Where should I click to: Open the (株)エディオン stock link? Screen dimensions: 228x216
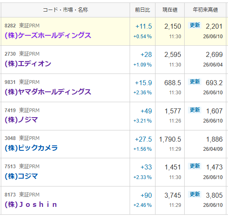pyautogui.click(x=28, y=64)
